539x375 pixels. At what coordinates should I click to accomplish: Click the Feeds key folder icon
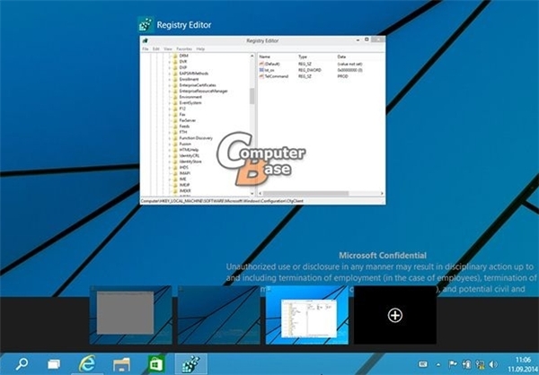(x=175, y=126)
